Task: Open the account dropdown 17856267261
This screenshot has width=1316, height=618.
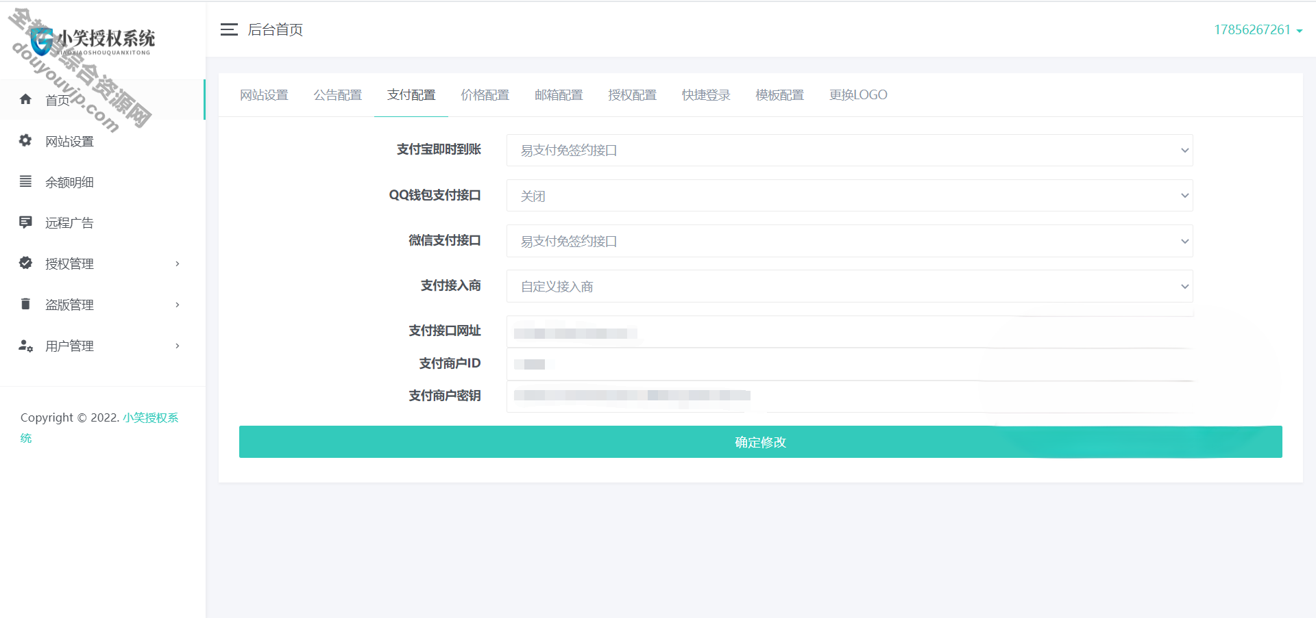Action: point(1258,29)
